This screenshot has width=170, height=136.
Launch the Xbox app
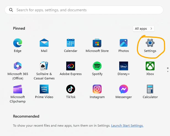pos(150,68)
